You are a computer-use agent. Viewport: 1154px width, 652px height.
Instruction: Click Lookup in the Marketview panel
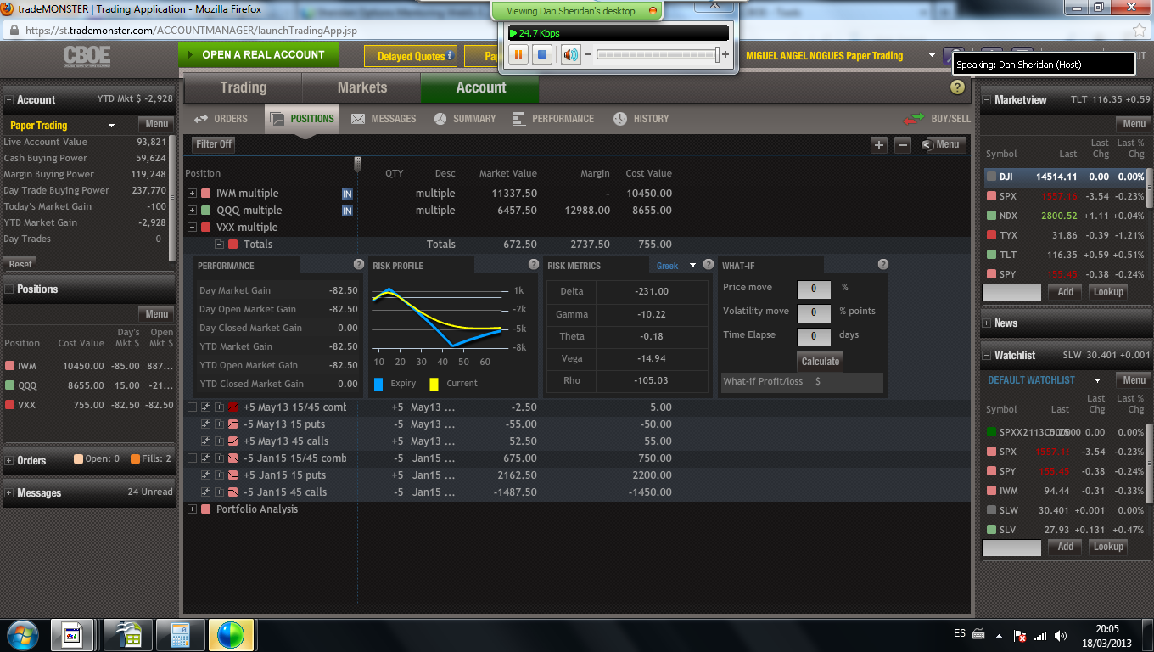pos(1108,292)
